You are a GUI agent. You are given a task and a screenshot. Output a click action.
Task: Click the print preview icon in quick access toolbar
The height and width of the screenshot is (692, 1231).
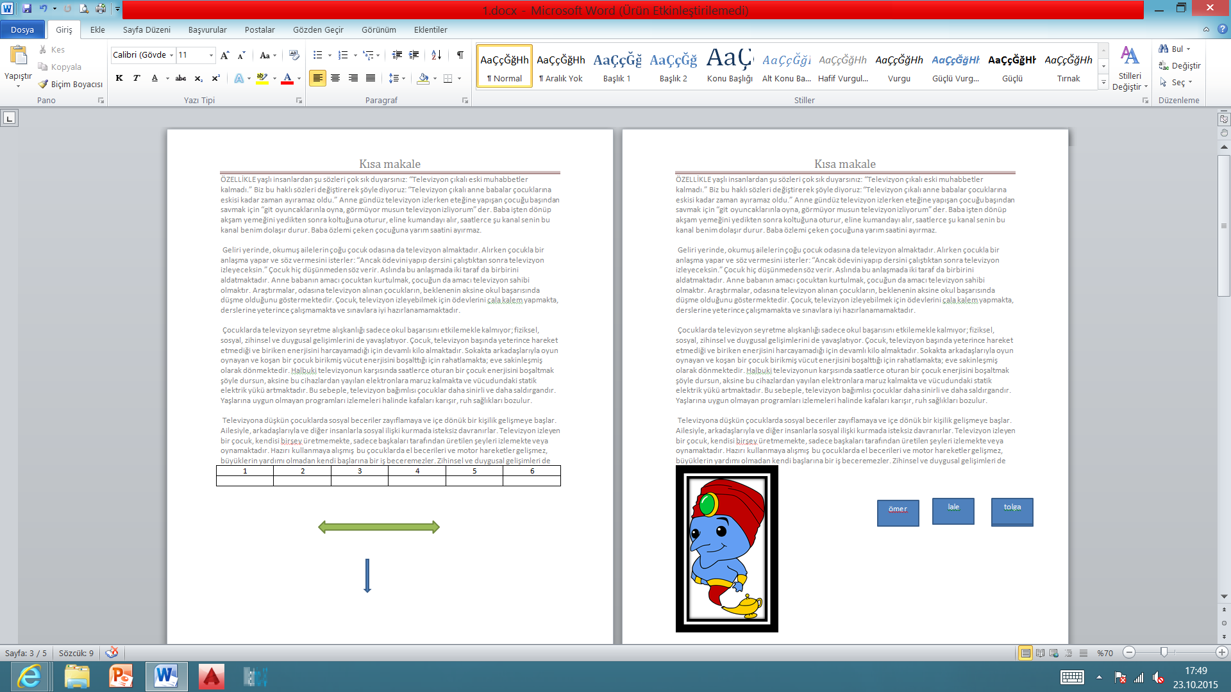(x=84, y=8)
